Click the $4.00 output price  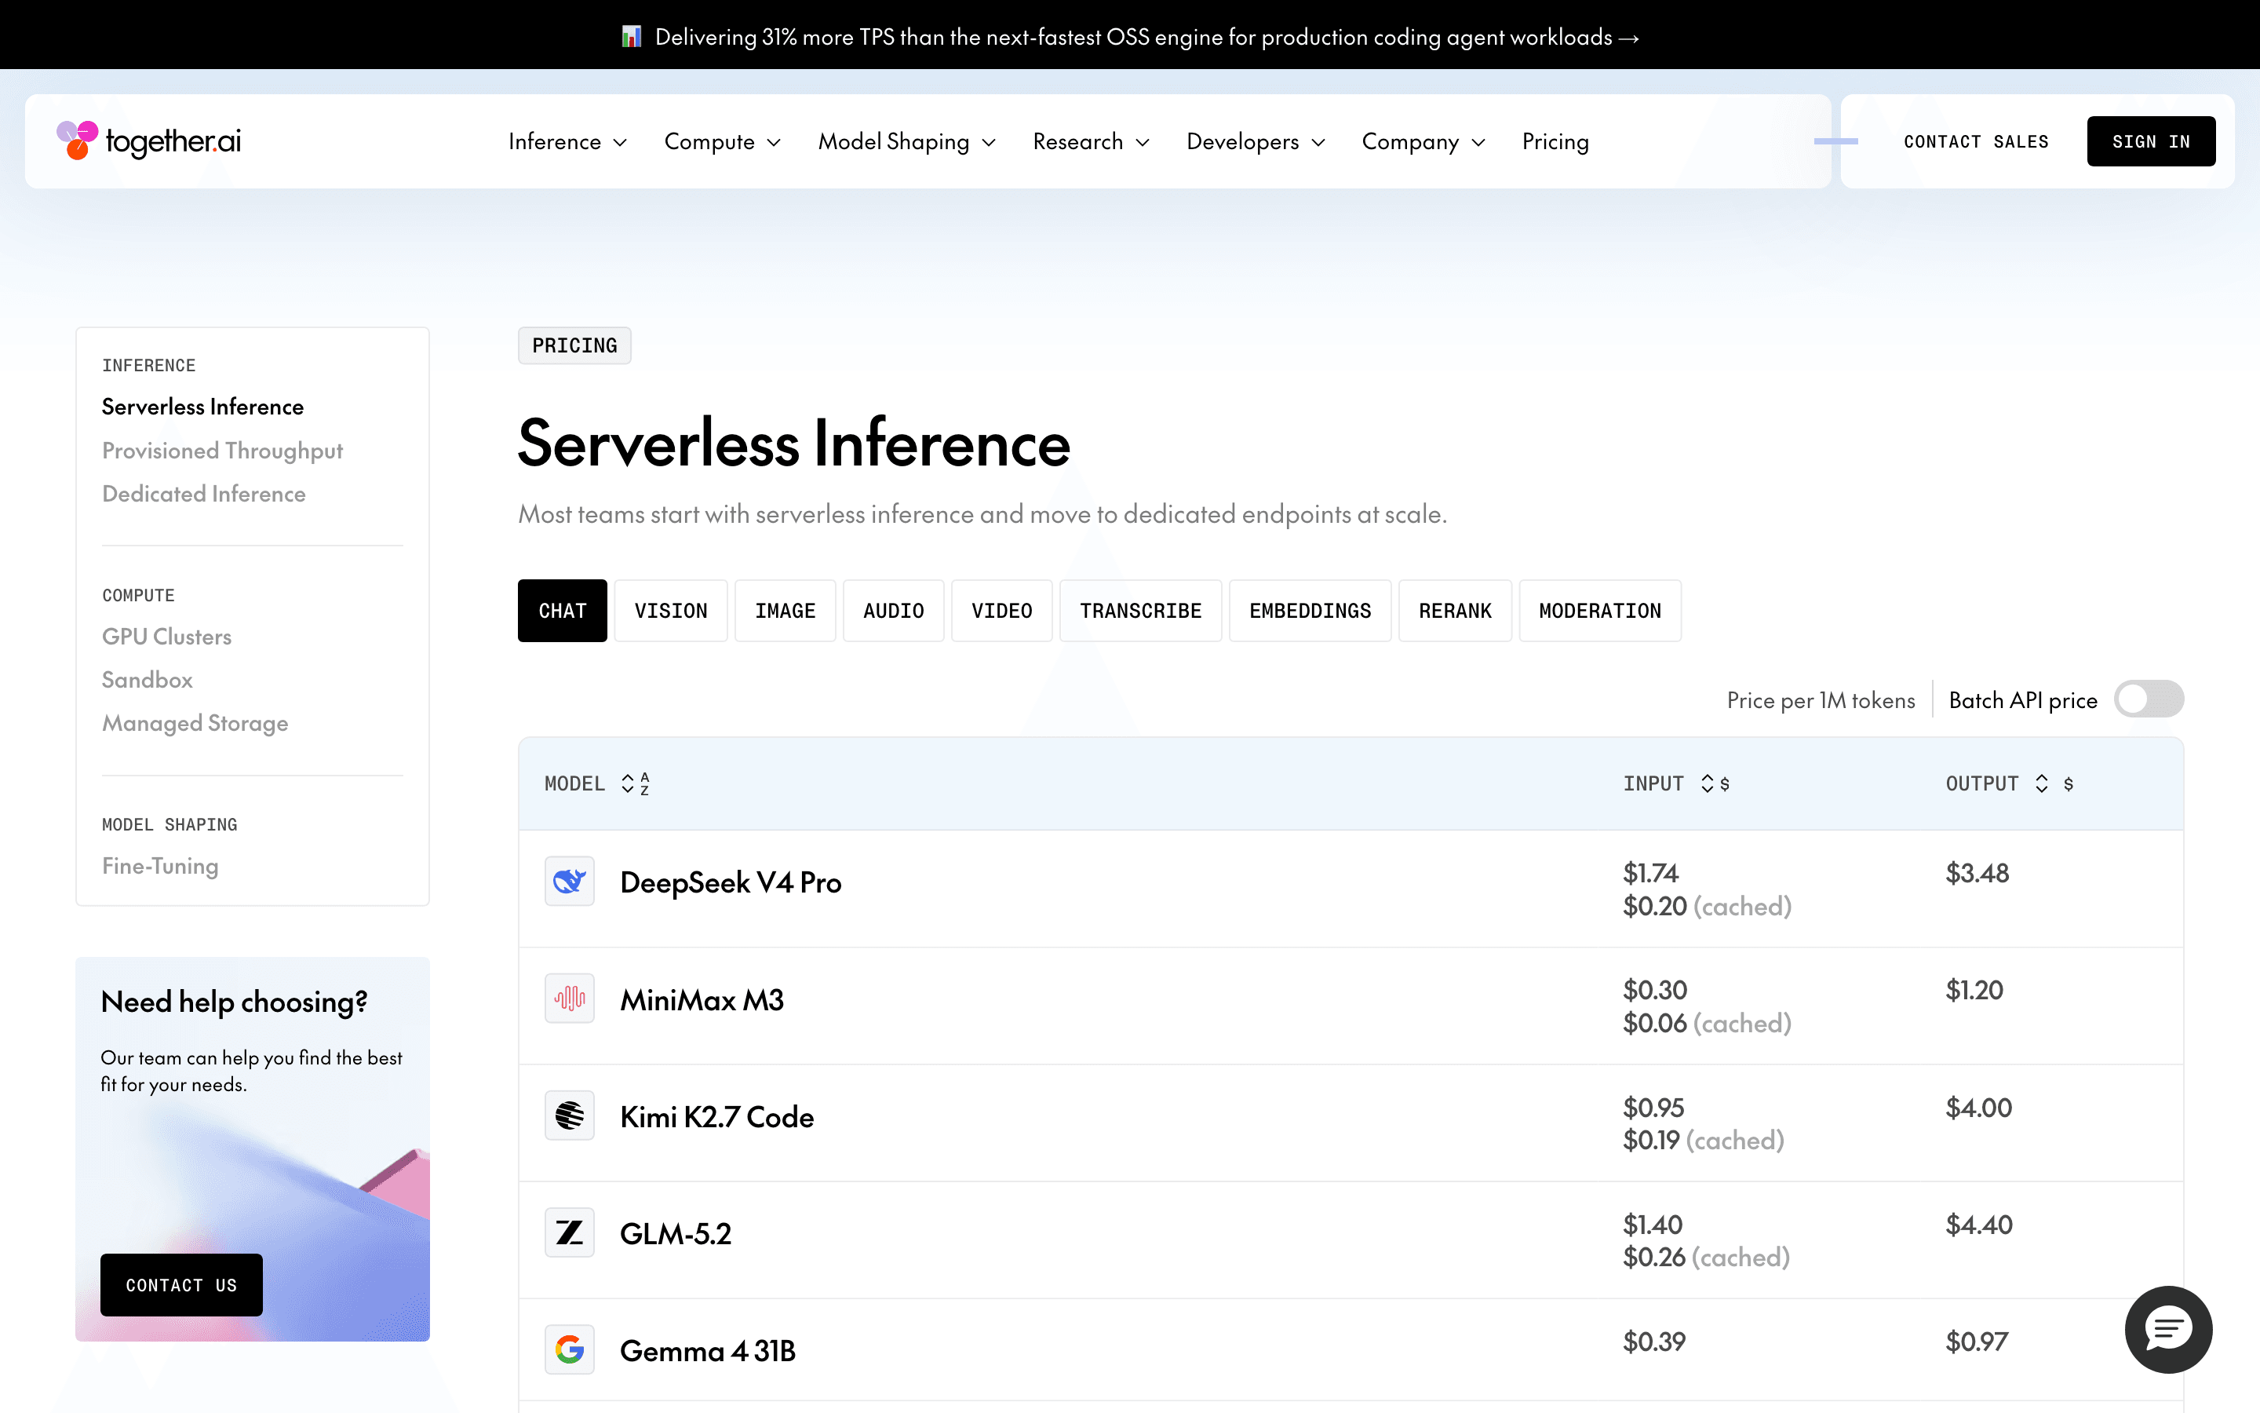click(1979, 1108)
